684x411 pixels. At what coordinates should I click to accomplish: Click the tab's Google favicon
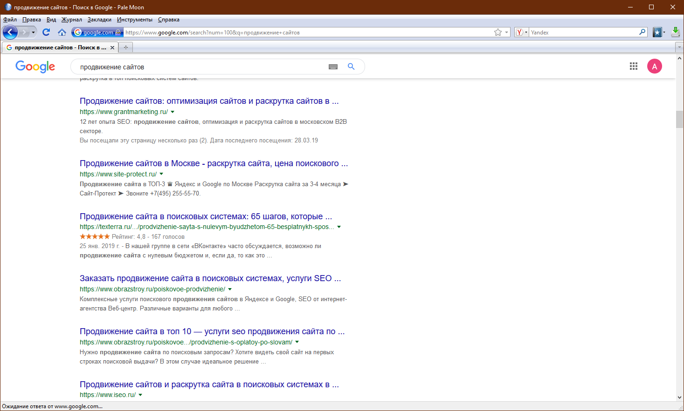9,47
